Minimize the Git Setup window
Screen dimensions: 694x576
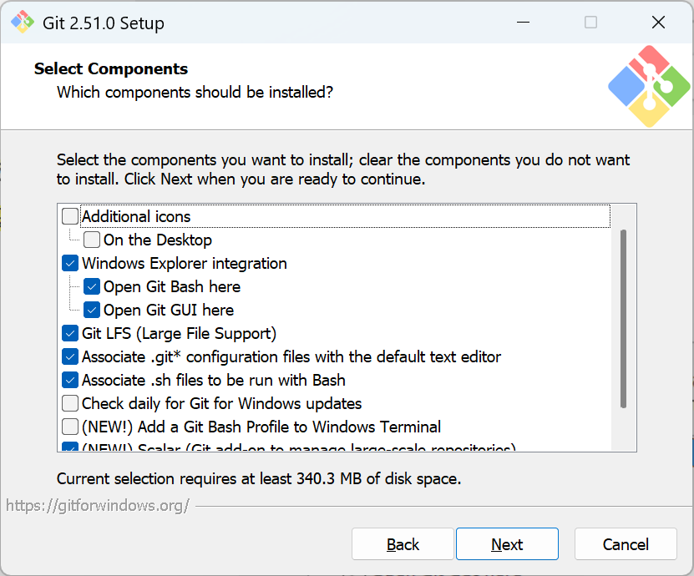click(523, 22)
